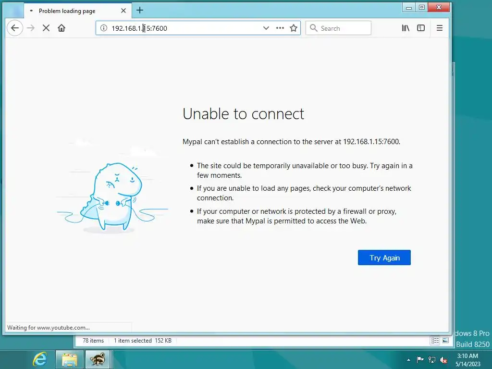
Task: Open Action Center flag icon
Action: [420, 359]
